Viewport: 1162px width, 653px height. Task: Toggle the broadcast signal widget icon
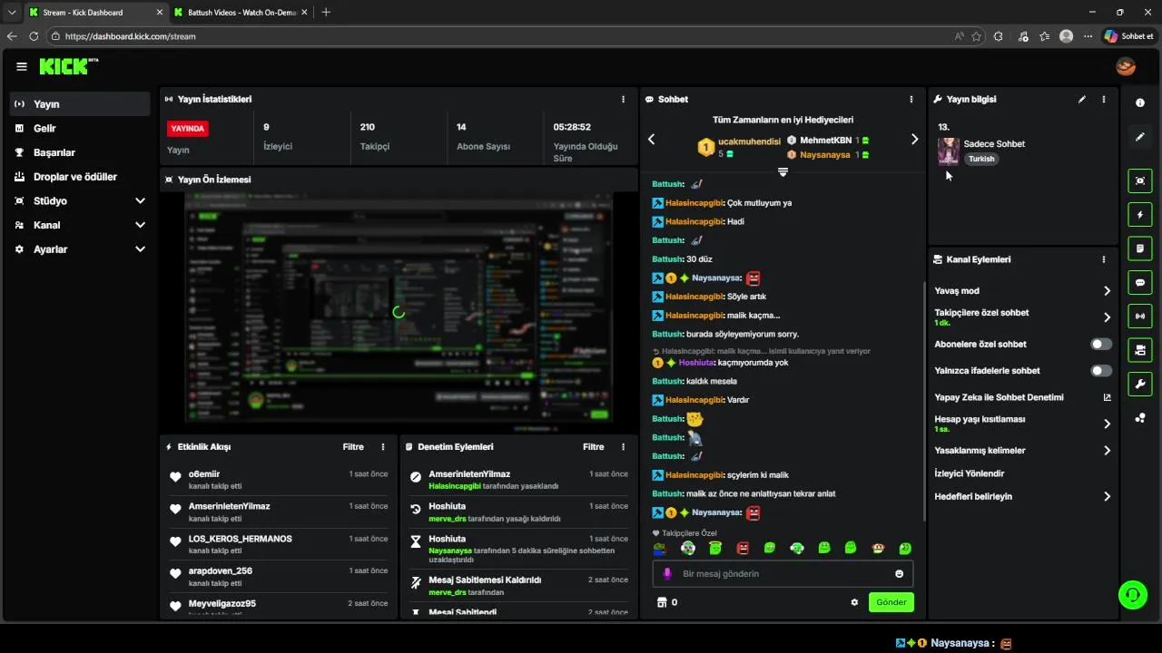click(x=1140, y=316)
